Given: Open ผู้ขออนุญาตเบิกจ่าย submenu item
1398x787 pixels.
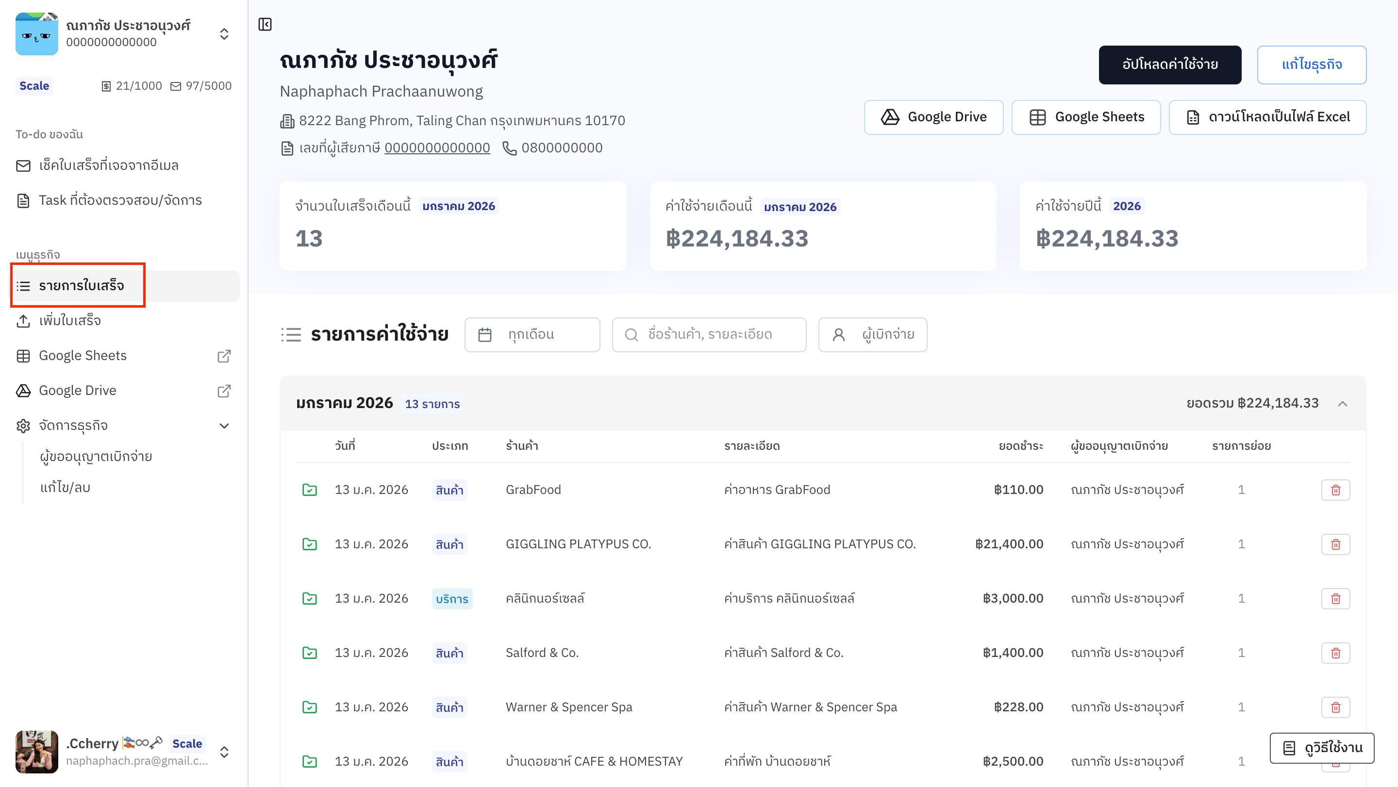Looking at the screenshot, I should click(x=96, y=456).
